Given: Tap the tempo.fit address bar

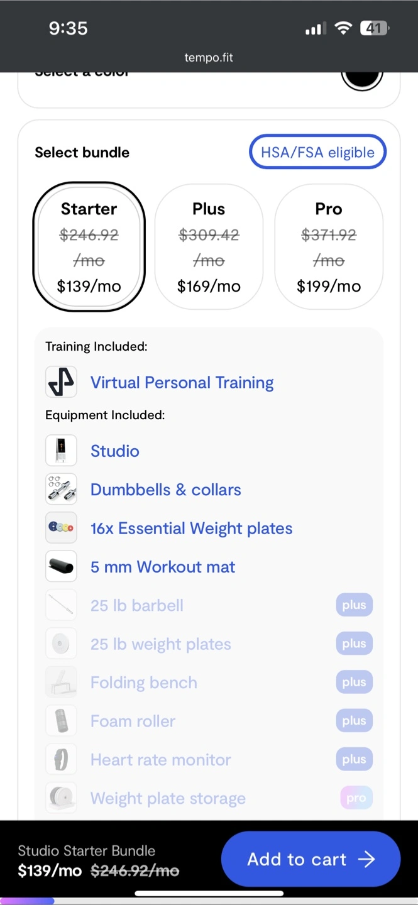Looking at the screenshot, I should (209, 58).
